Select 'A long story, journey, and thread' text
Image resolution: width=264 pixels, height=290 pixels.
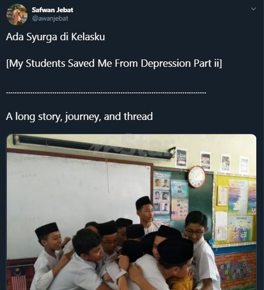80,117
